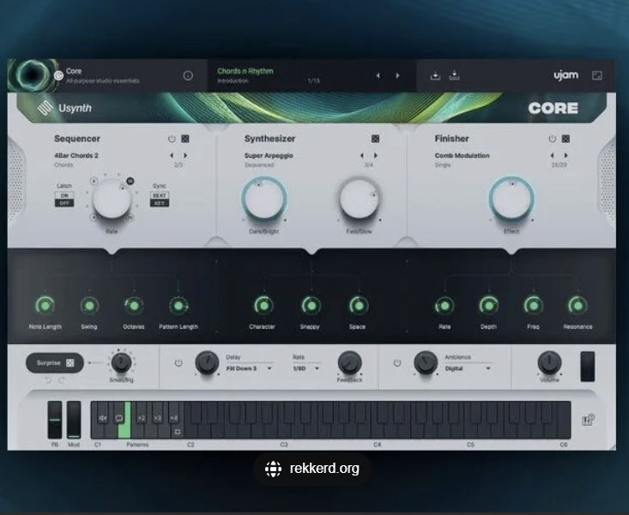Toggle the Delay power button

click(x=178, y=363)
